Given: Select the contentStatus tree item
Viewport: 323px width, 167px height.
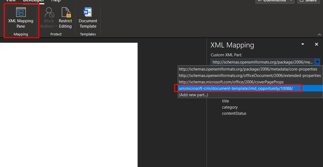Looking at the screenshot, I should tap(234, 113).
